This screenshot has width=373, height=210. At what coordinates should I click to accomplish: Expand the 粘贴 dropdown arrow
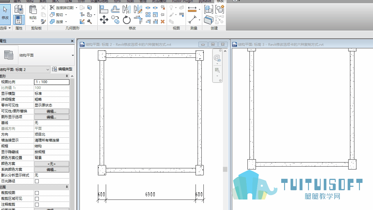33,22
